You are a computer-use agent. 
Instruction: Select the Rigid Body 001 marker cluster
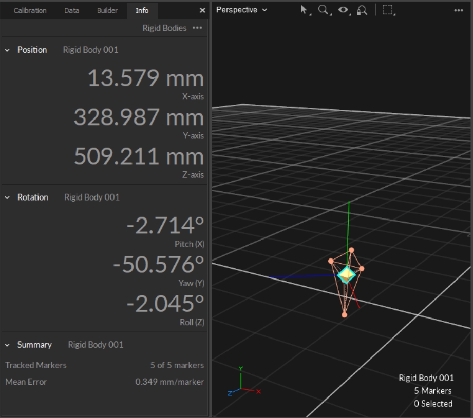[348, 276]
